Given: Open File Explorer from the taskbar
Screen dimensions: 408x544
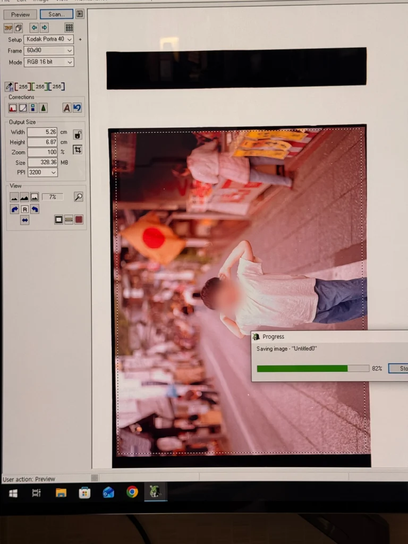Looking at the screenshot, I should pyautogui.click(x=61, y=492).
